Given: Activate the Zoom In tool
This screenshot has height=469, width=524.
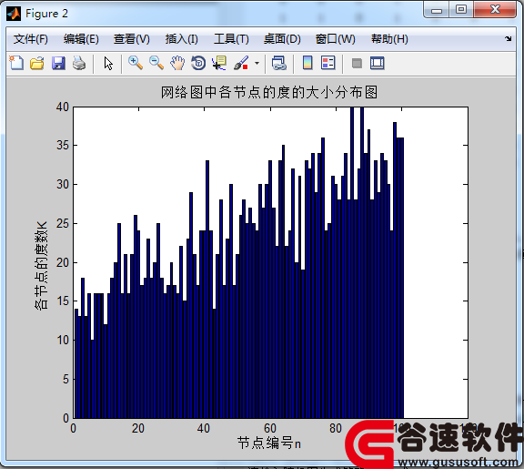Looking at the screenshot, I should [136, 63].
